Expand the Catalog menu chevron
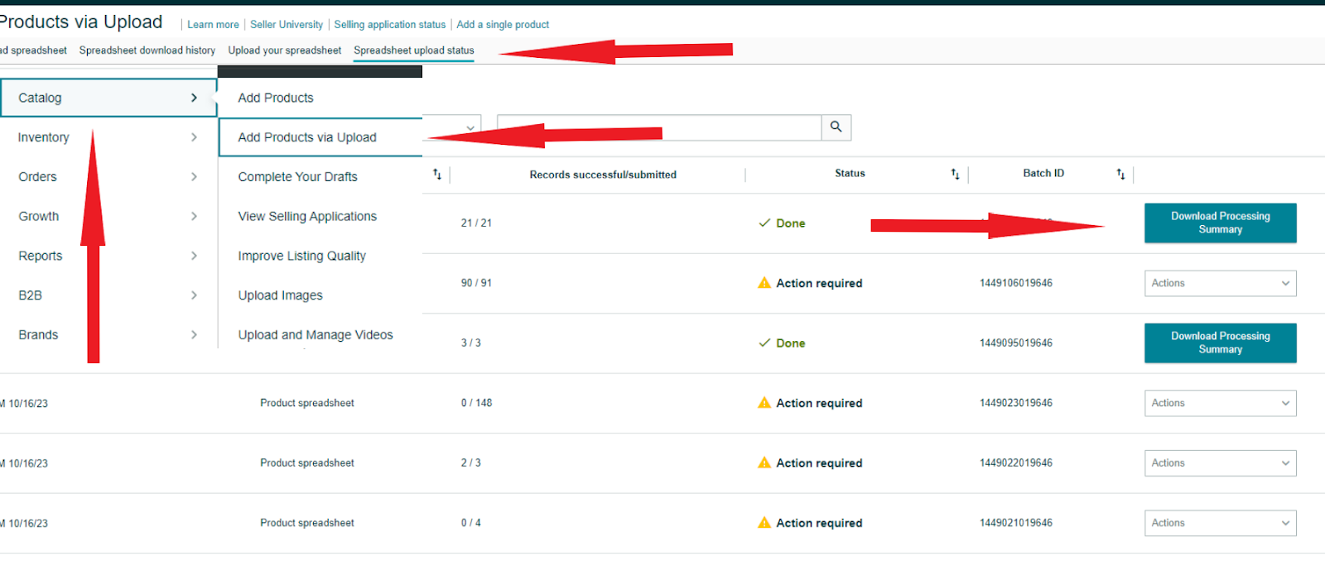 194,98
